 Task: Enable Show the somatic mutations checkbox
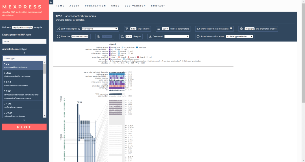(x=231, y=29)
